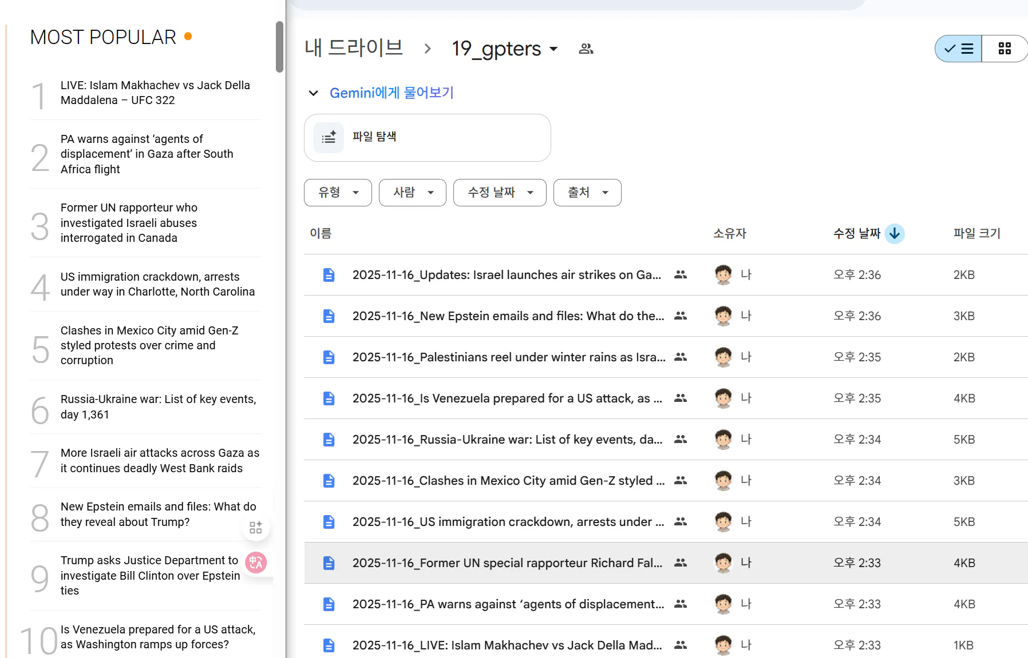Open 내 드라이브 from the breadcrumb

tap(353, 49)
